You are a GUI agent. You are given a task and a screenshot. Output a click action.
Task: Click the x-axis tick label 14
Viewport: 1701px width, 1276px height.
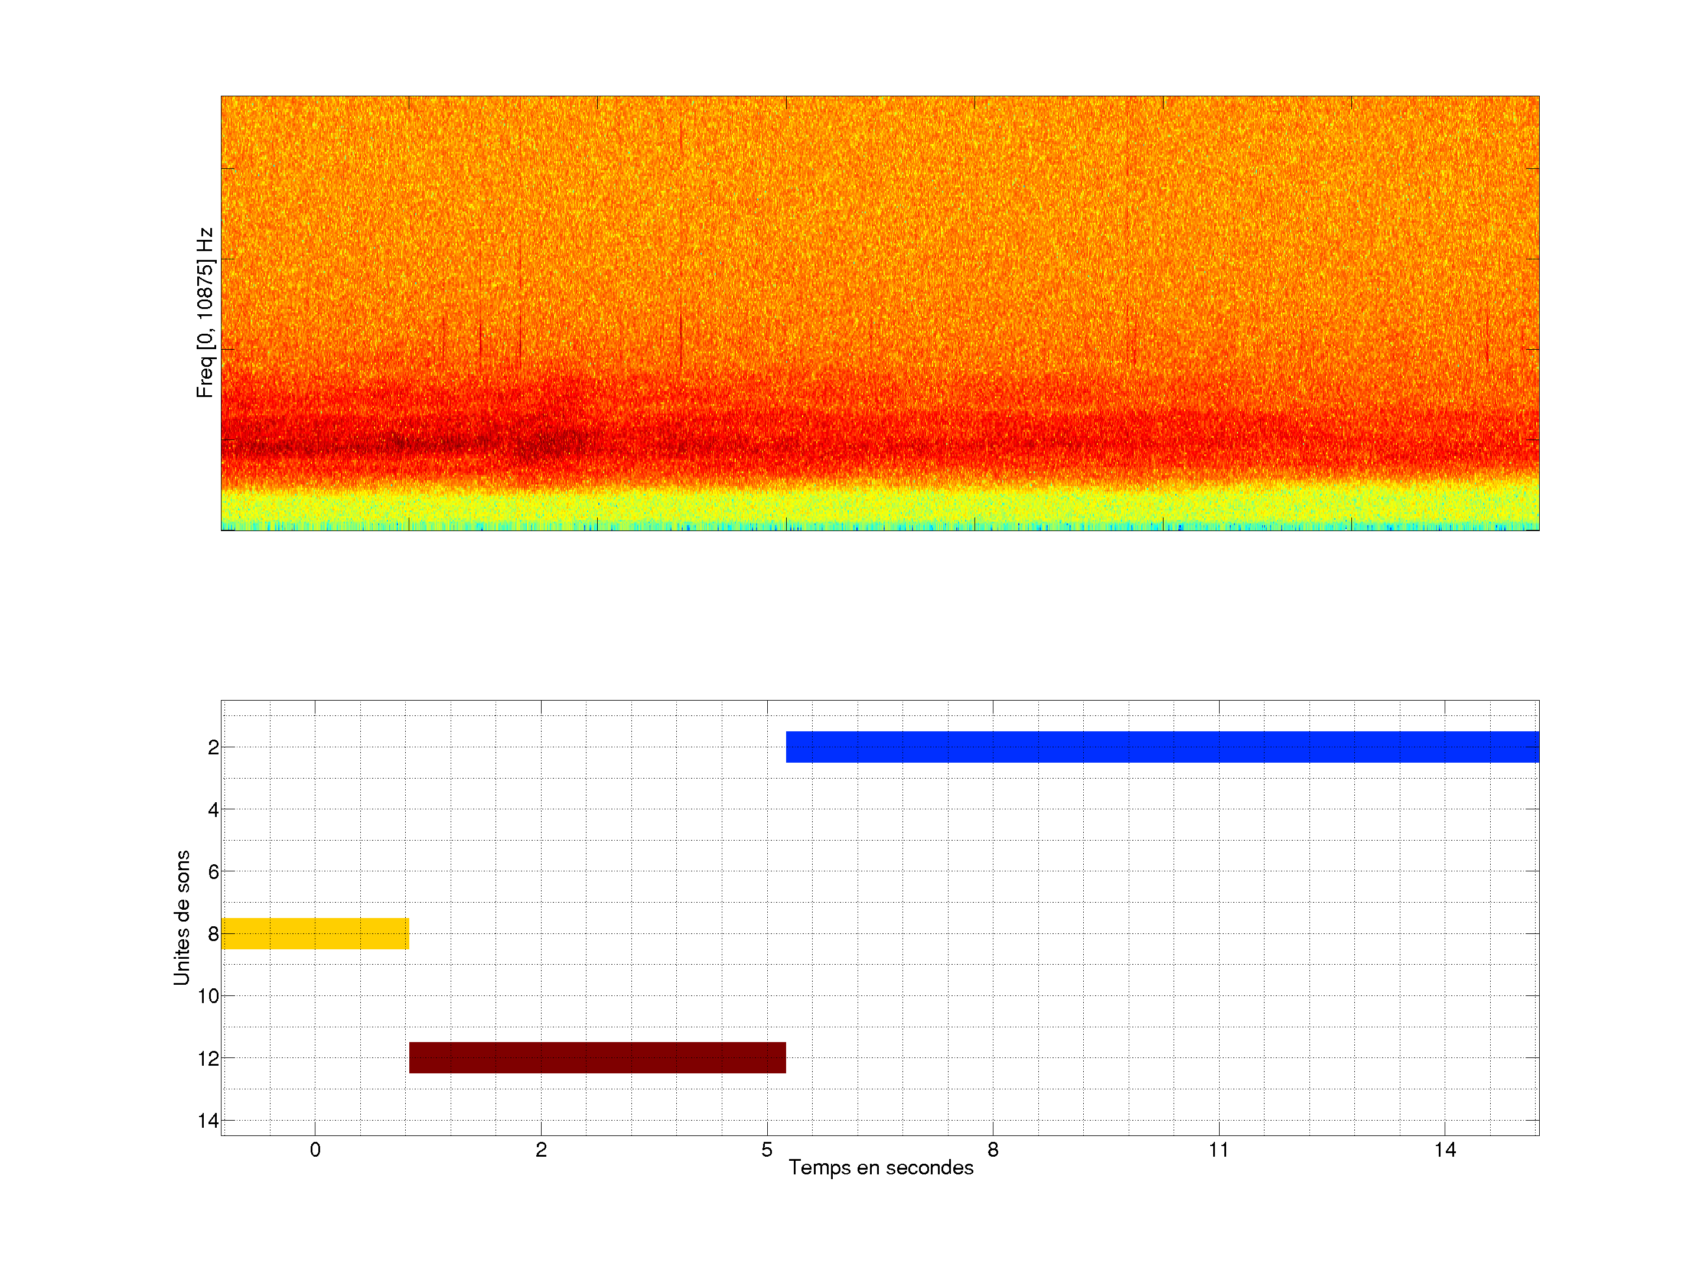(x=1444, y=1150)
